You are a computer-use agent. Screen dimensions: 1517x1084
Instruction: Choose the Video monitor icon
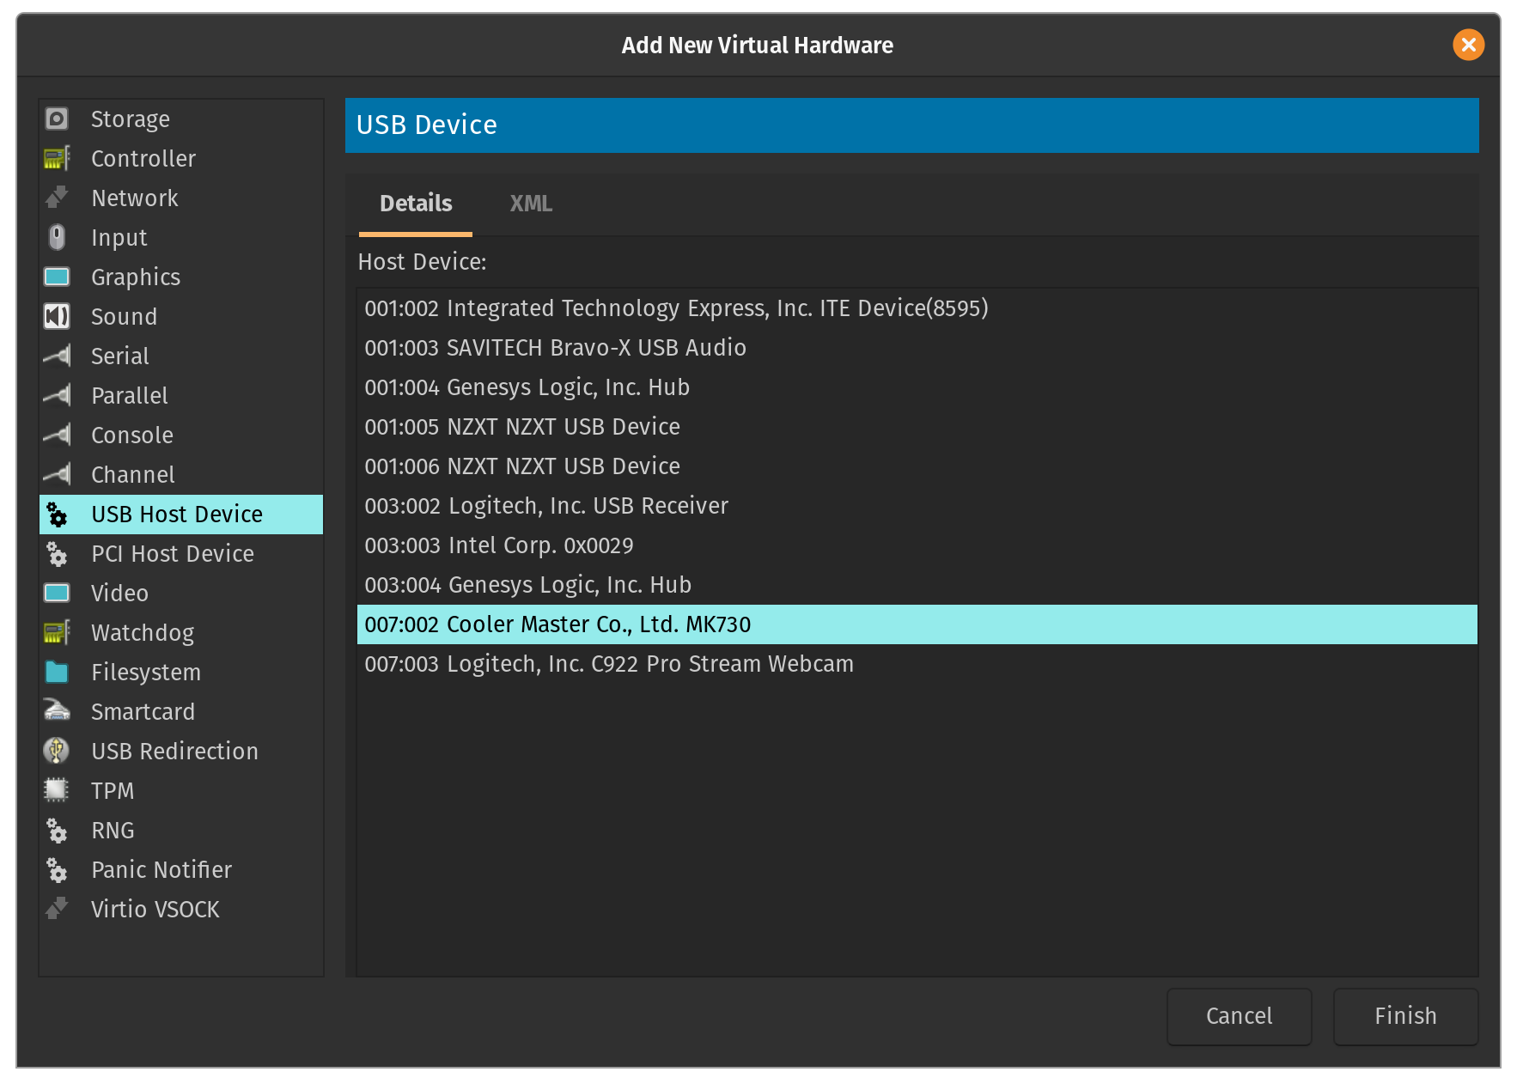coord(57,593)
